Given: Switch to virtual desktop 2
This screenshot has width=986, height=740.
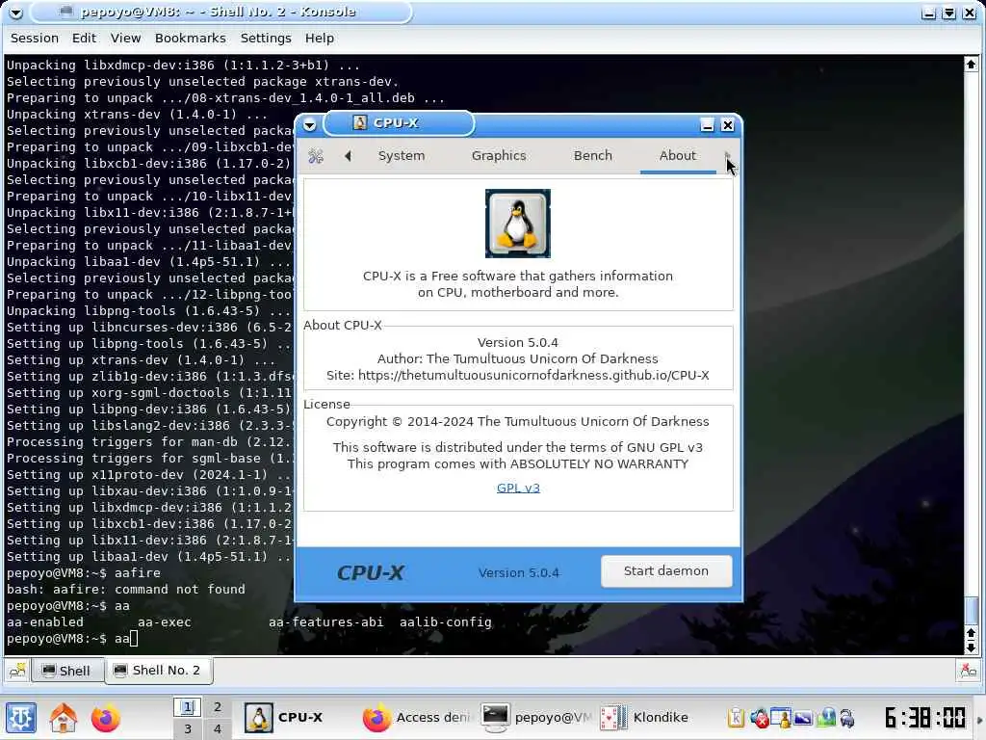Looking at the screenshot, I should click(x=218, y=707).
